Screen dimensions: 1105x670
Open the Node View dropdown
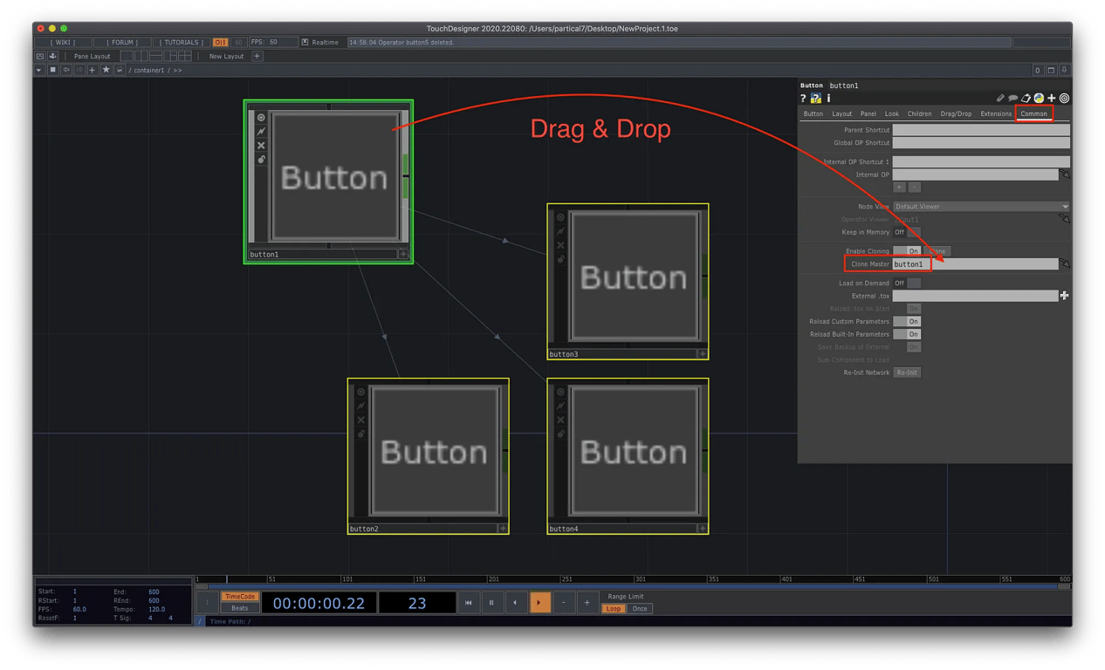981,207
